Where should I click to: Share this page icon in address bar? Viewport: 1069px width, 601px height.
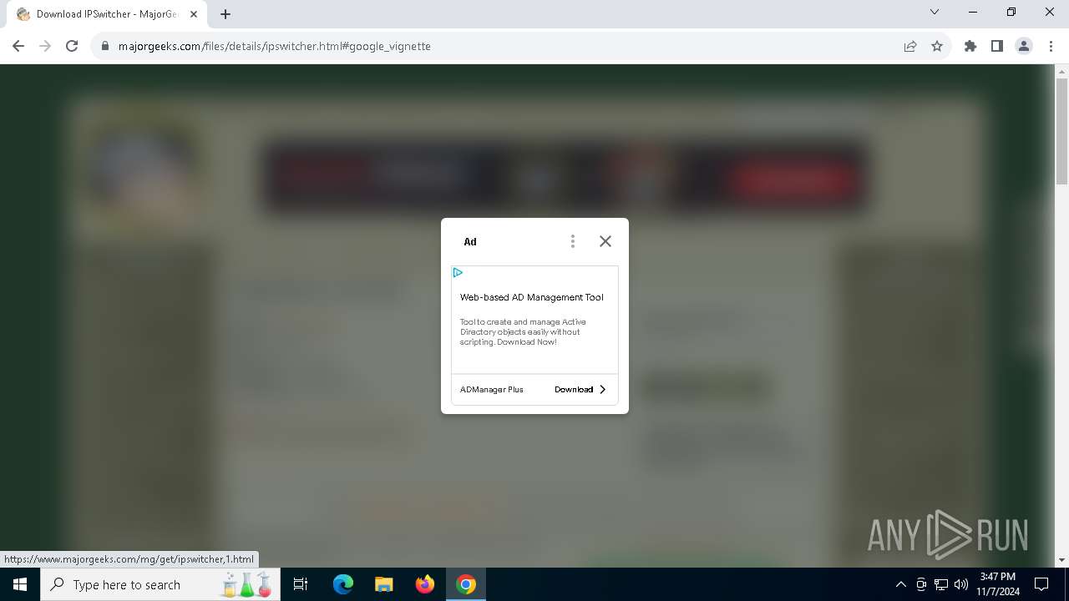tap(910, 46)
